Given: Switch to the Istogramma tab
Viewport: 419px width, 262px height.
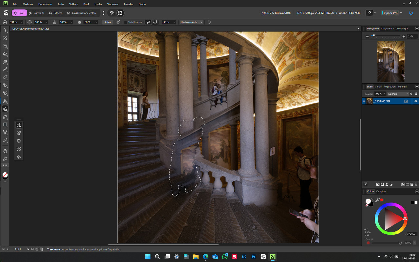Looking at the screenshot, I should point(387,28).
